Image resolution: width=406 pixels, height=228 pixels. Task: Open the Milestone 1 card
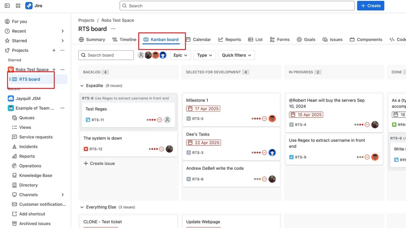click(231, 110)
